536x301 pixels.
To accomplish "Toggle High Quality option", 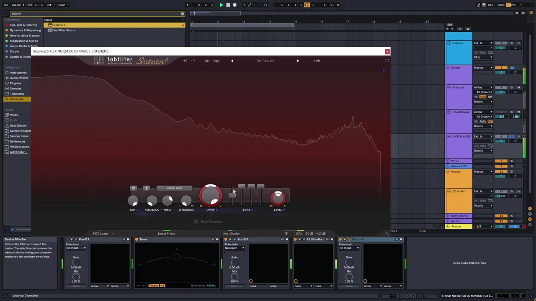I will click(231, 234).
